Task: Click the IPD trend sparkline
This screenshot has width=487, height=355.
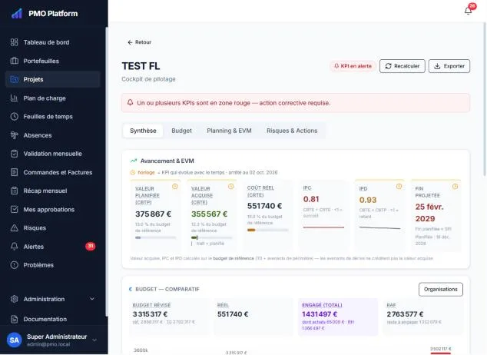Action: pos(380,228)
